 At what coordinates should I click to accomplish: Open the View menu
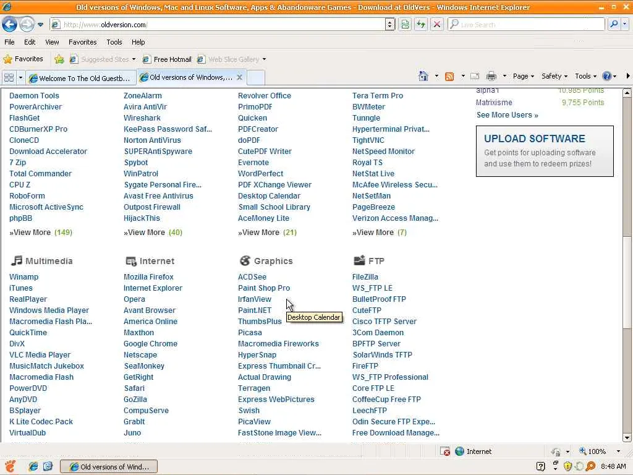(52, 42)
